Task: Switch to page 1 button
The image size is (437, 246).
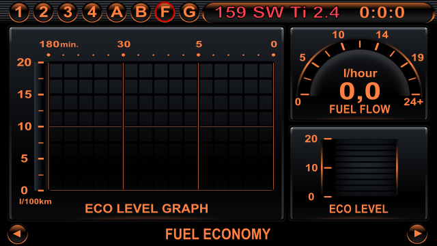Action: click(19, 12)
